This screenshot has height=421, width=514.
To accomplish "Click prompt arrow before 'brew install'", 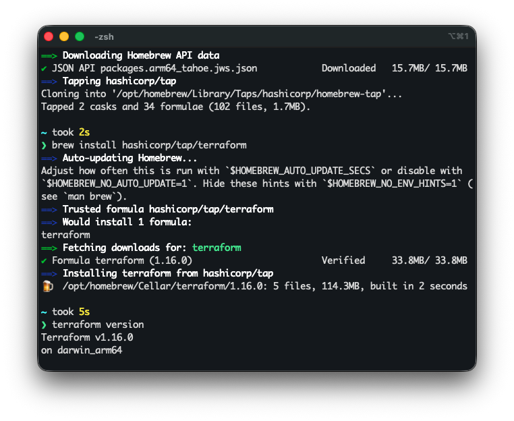I will 44,145.
